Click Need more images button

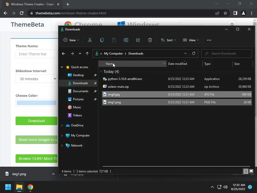[36, 140]
